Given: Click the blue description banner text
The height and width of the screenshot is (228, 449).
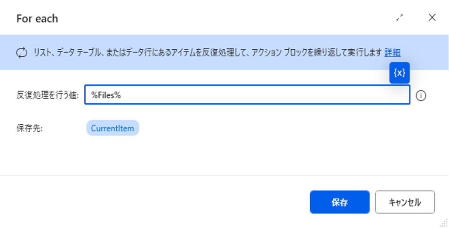Looking at the screenshot, I should point(207,53).
